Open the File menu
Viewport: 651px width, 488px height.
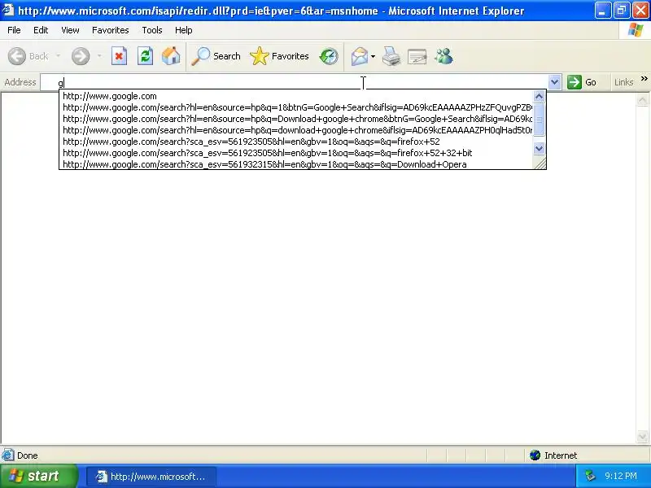(14, 30)
